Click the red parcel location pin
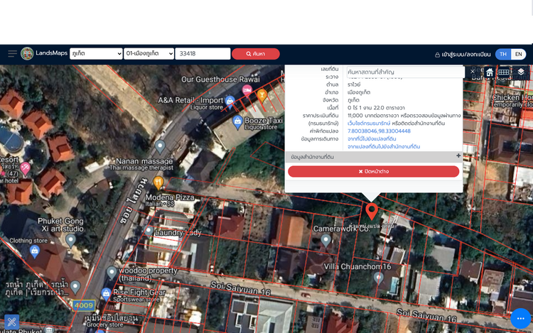Viewport: 533px width, 333px height. tap(371, 211)
